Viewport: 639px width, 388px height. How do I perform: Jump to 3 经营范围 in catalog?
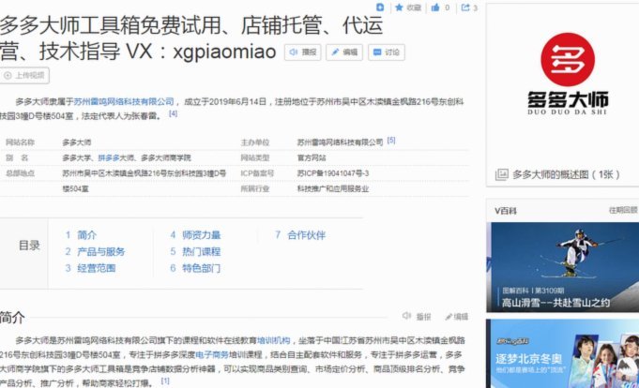coord(90,268)
